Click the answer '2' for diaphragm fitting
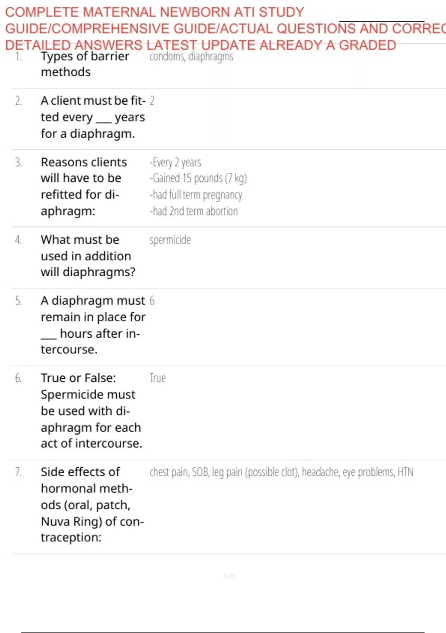Viewport: 446px width, 633px height. point(152,101)
